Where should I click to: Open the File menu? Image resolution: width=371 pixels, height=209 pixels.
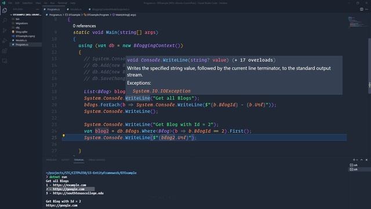10,3
